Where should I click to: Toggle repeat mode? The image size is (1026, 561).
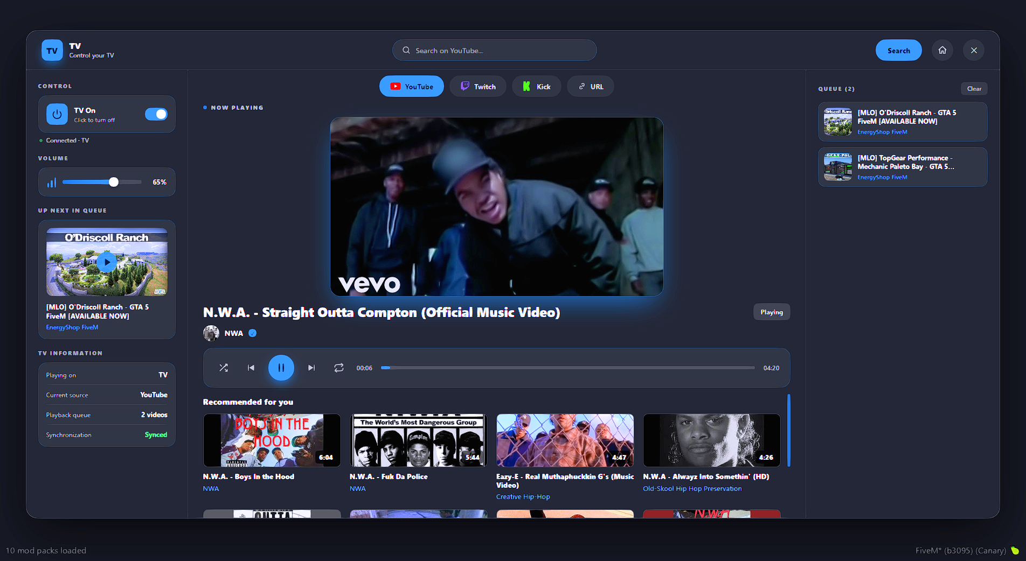(x=339, y=368)
